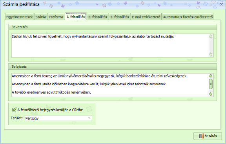The image size is (226, 144).
Task: Switch to the Számla tab
Action: point(41,17)
